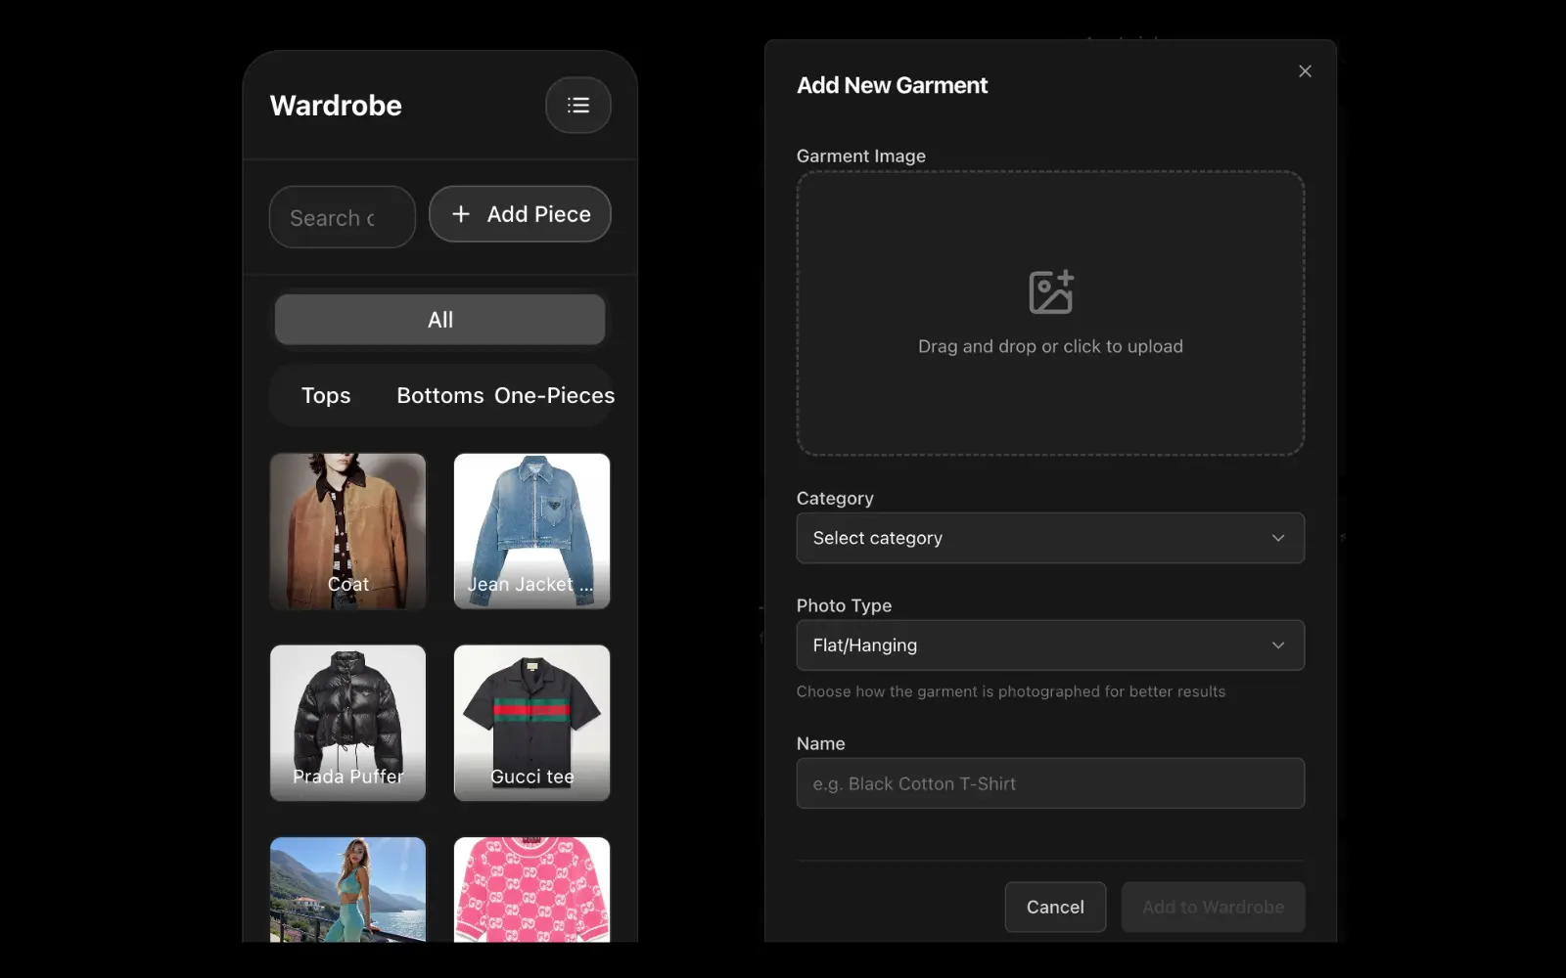Open the wardrobe list view icon
1566x978 pixels.
pyautogui.click(x=577, y=105)
